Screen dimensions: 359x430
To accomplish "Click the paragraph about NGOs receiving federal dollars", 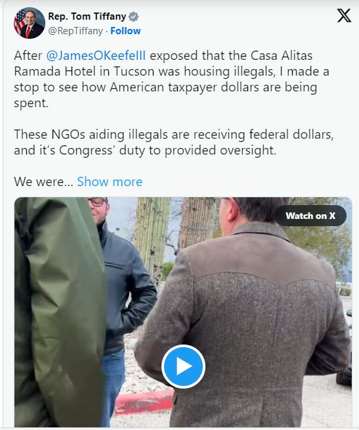I will (x=174, y=142).
